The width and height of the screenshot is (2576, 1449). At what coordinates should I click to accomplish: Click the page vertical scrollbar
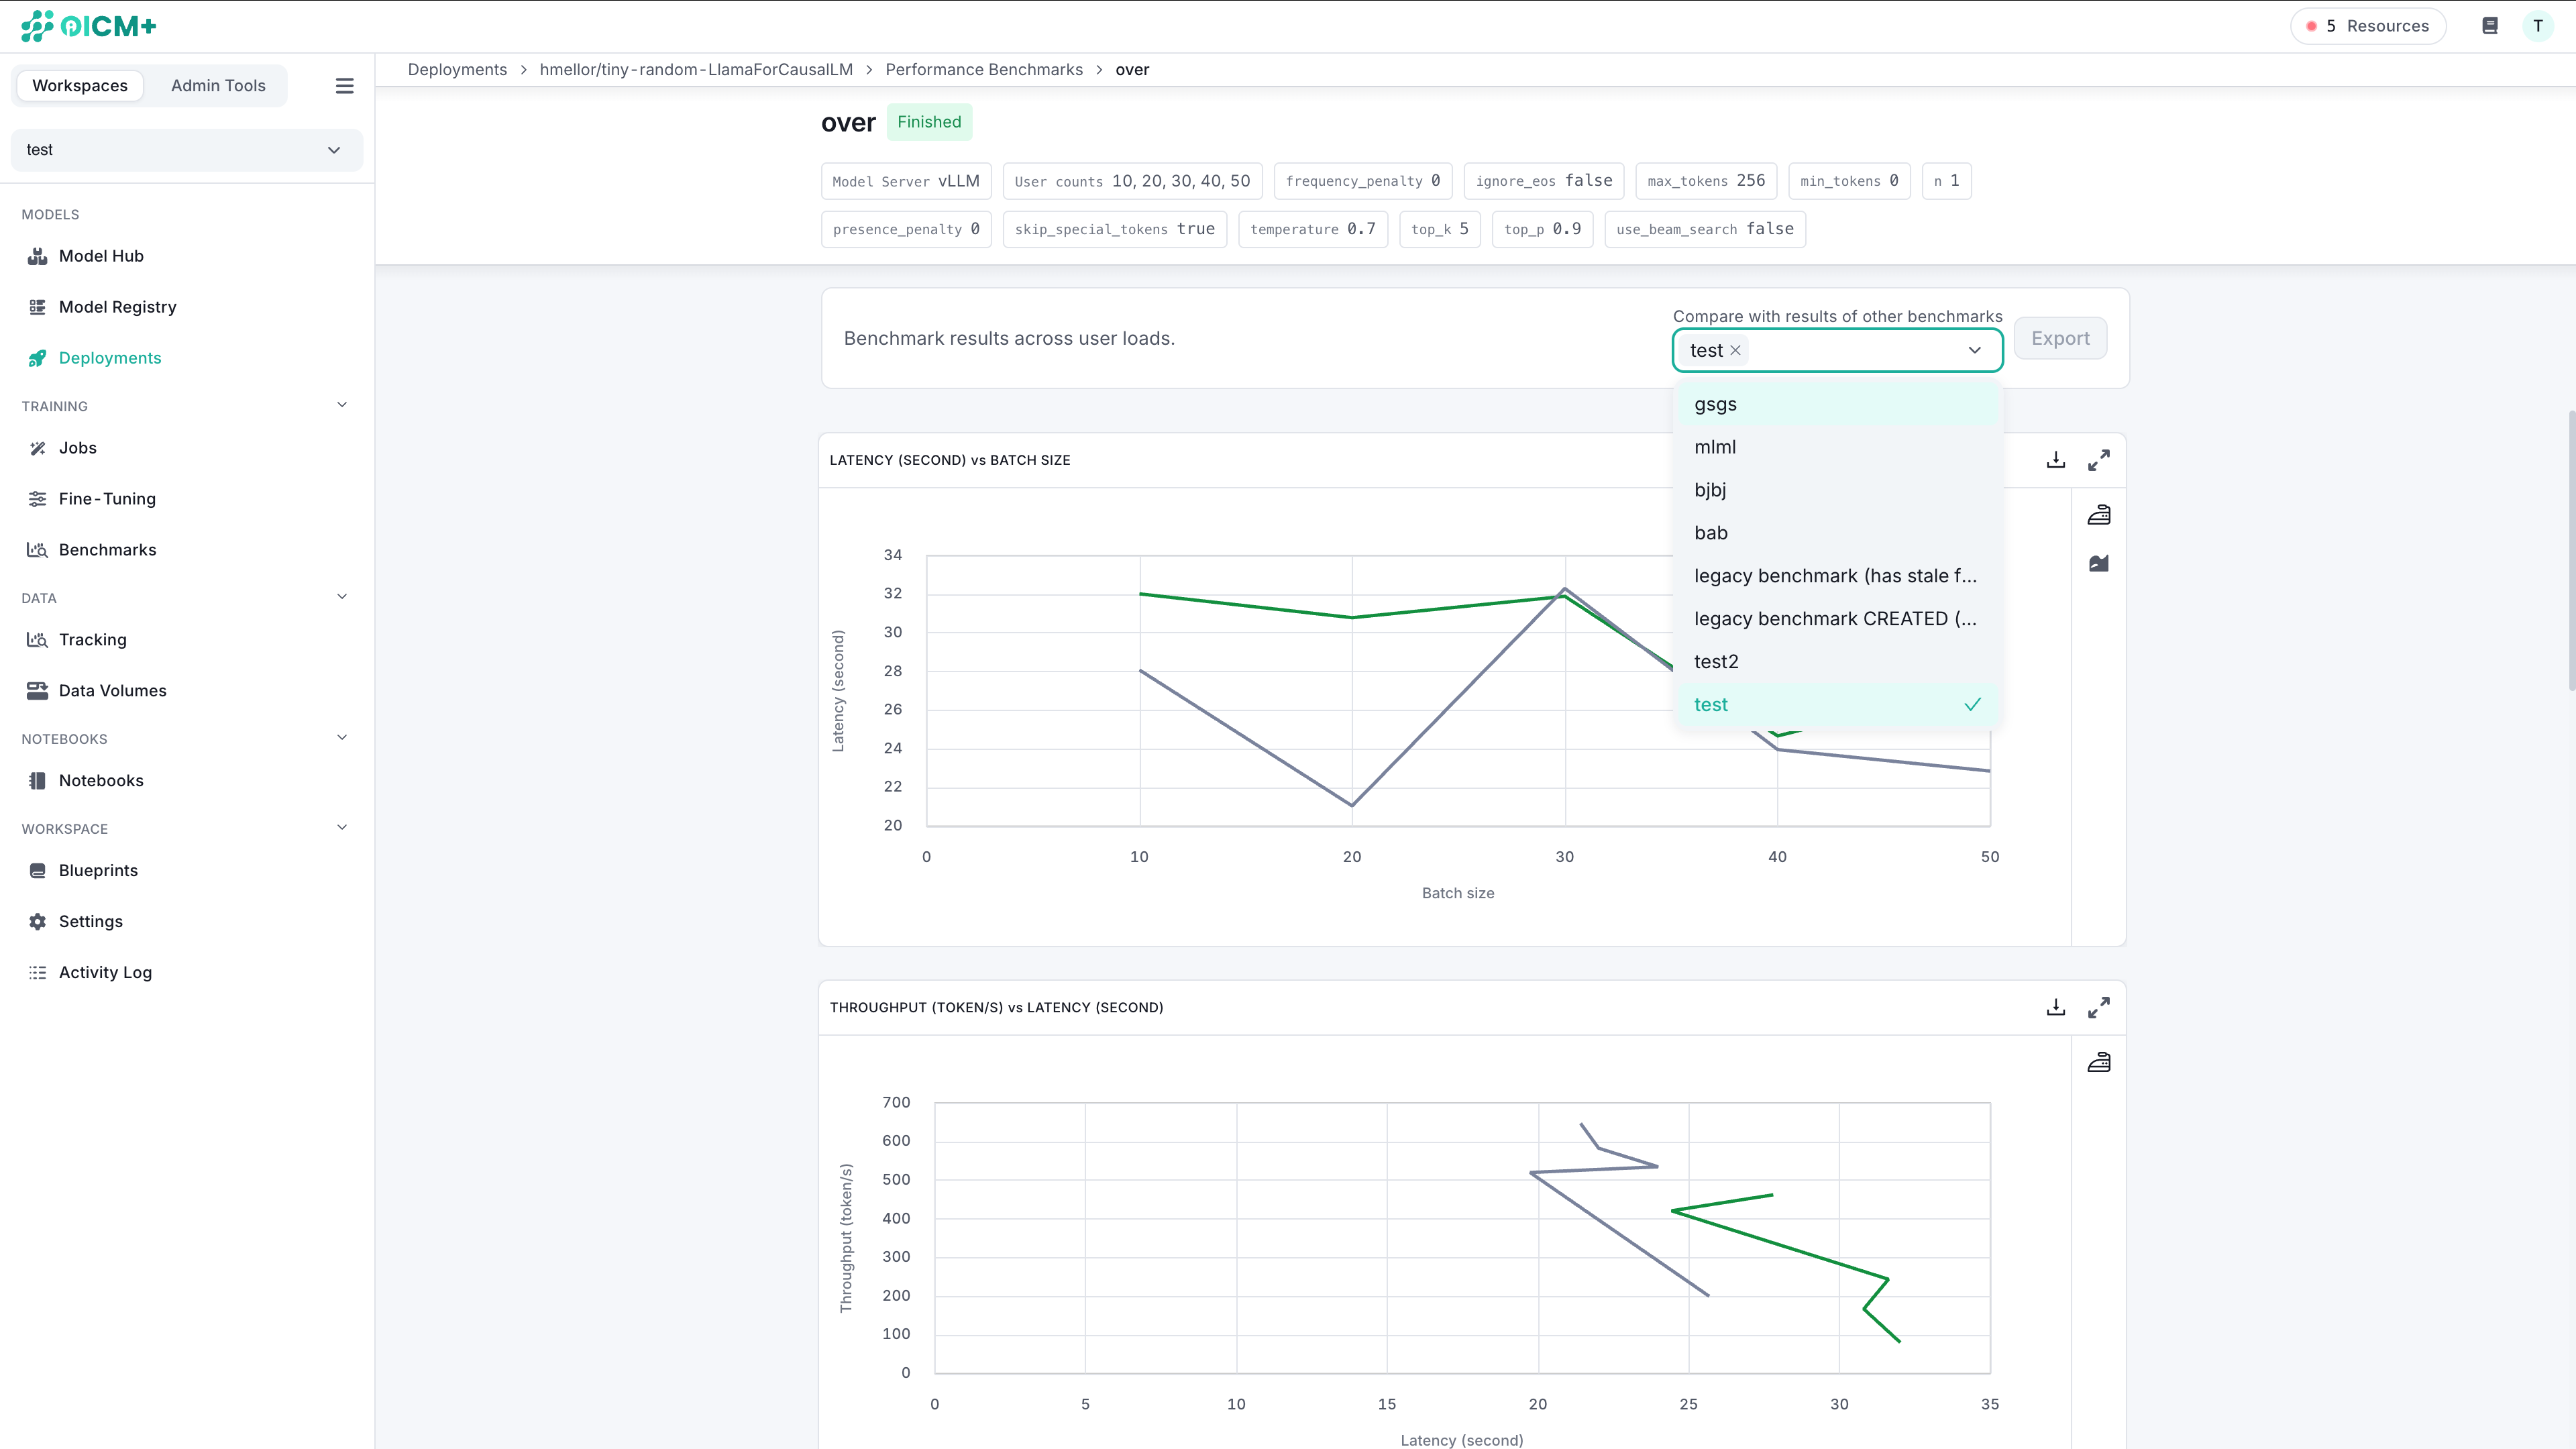(x=2571, y=550)
